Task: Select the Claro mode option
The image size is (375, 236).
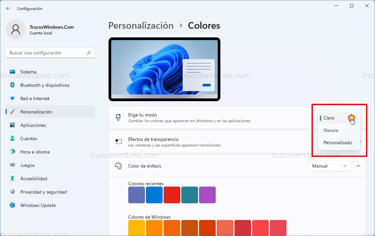Action: pos(329,118)
